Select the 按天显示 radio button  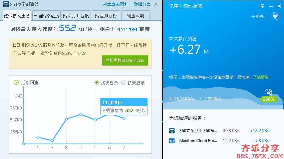pos(123,82)
